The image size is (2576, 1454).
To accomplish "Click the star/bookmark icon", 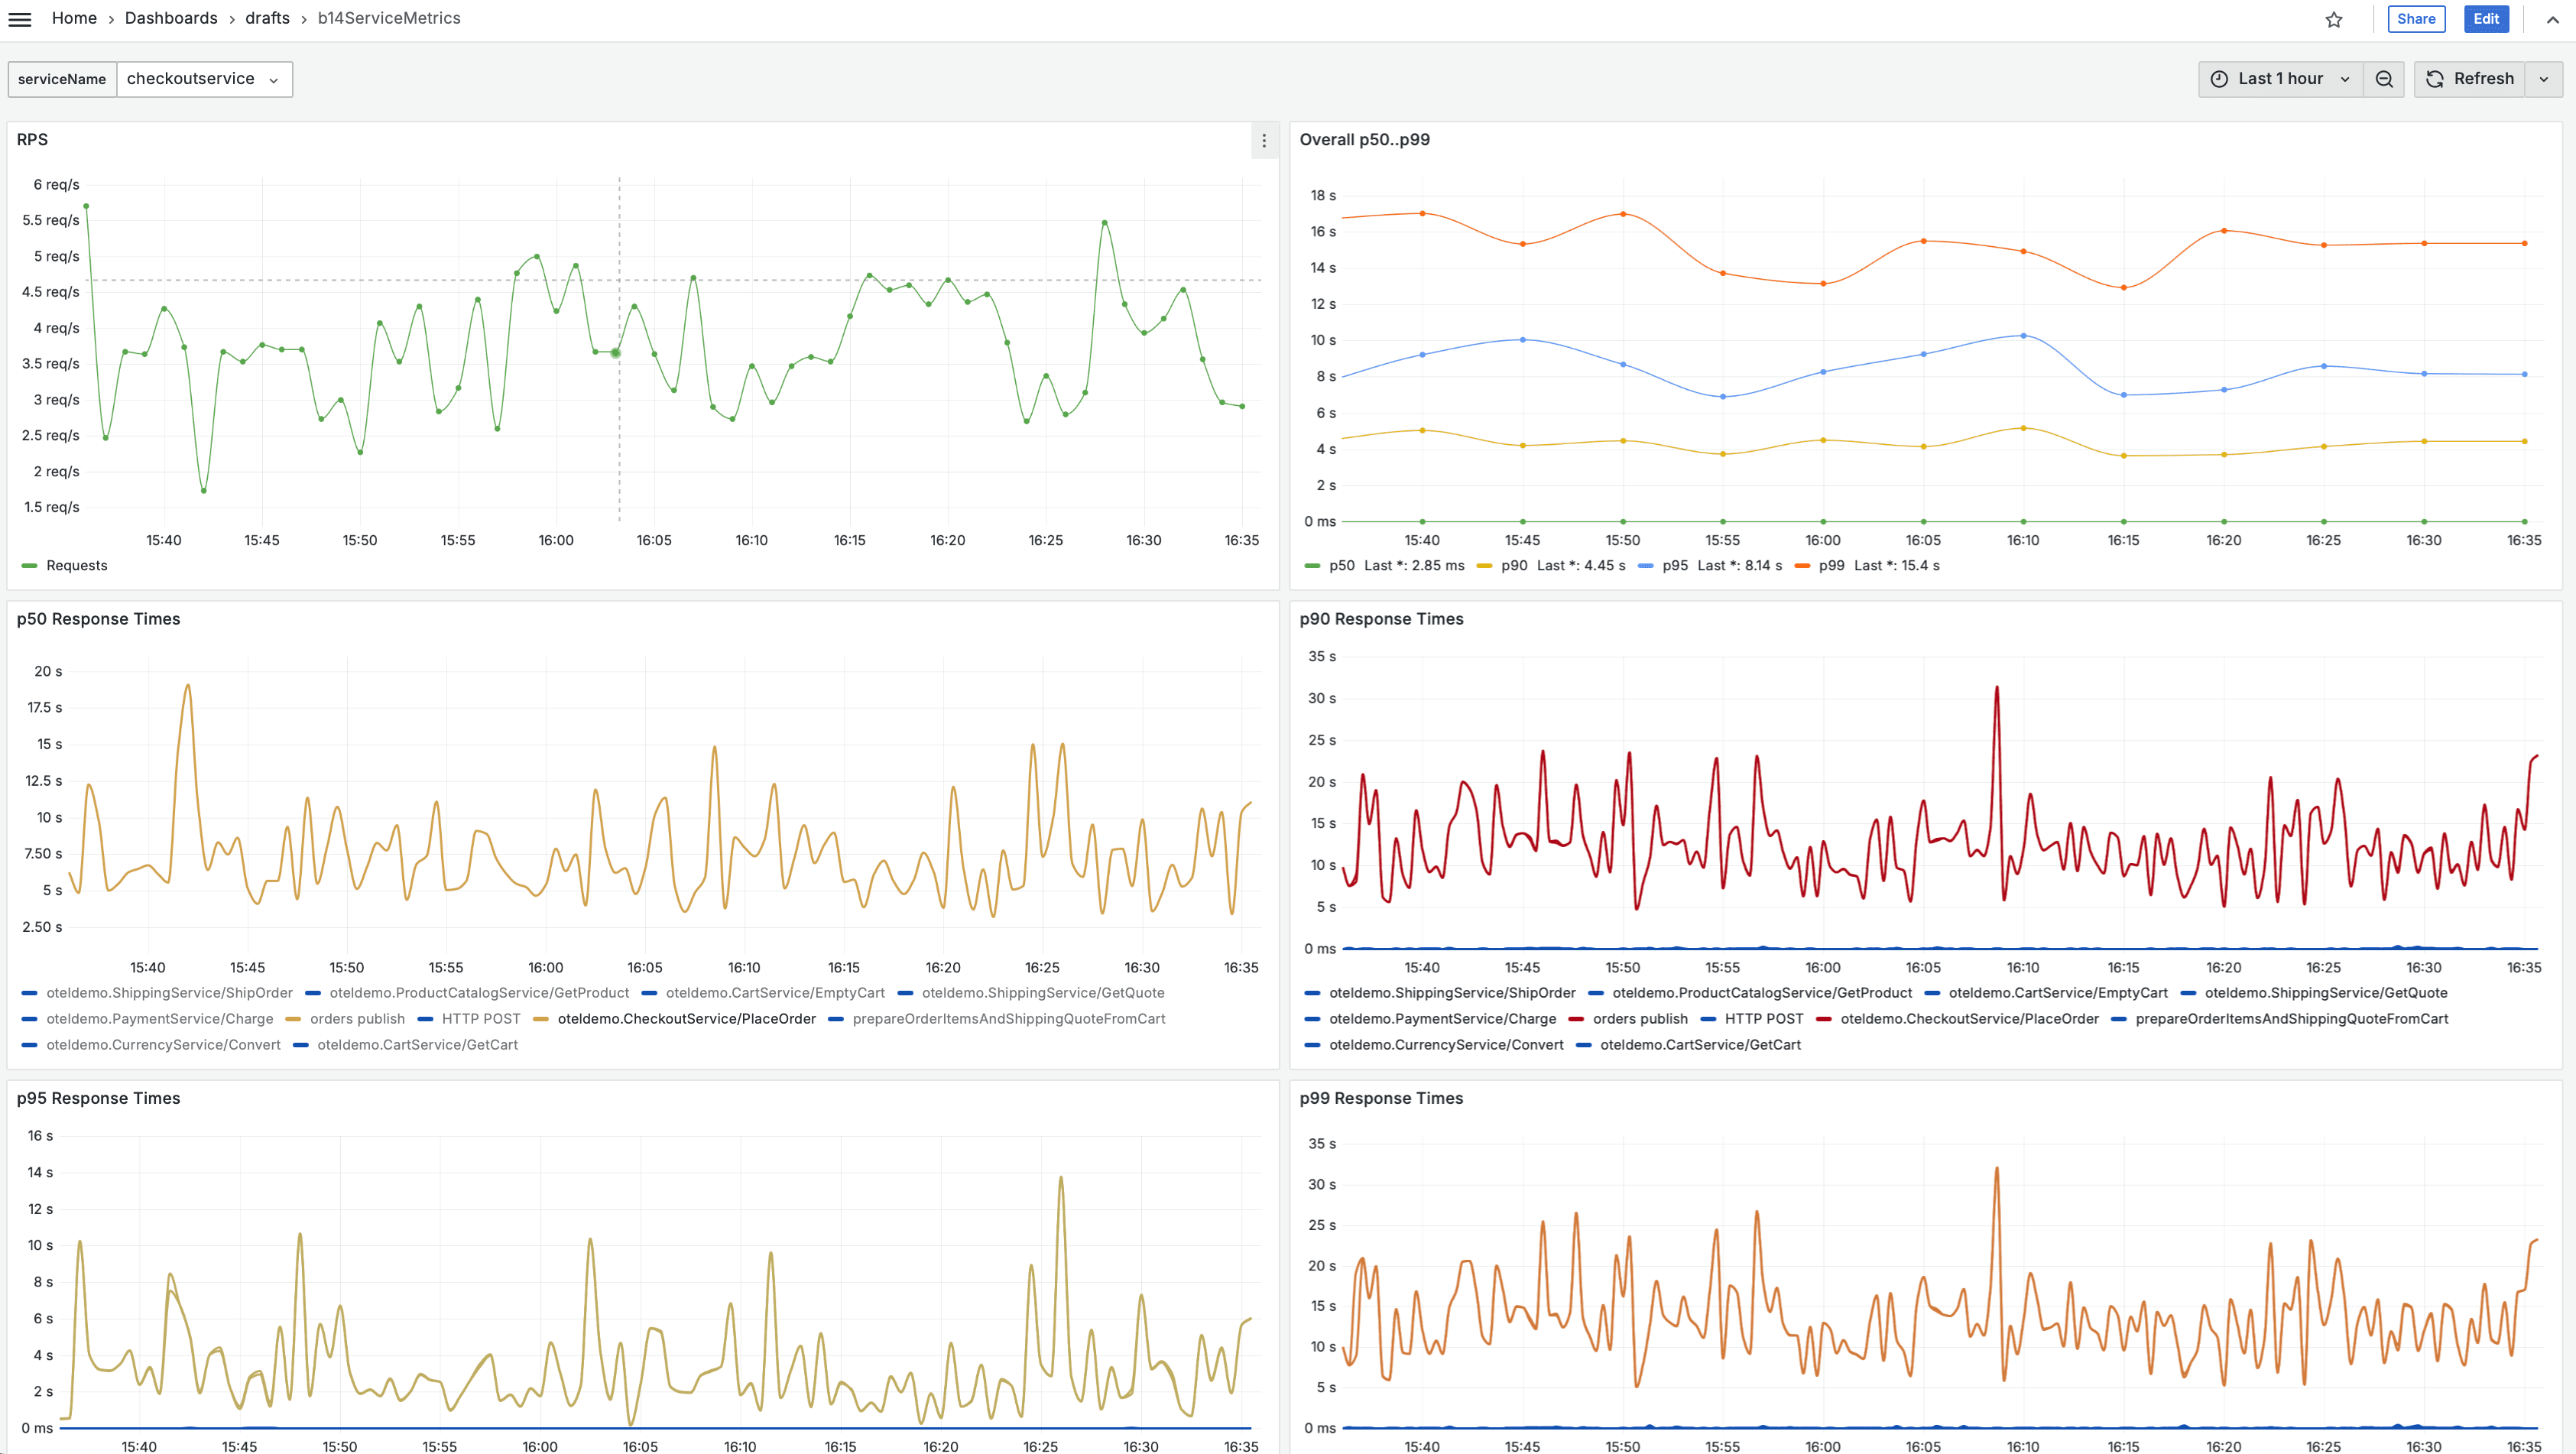I will tap(2334, 19).
